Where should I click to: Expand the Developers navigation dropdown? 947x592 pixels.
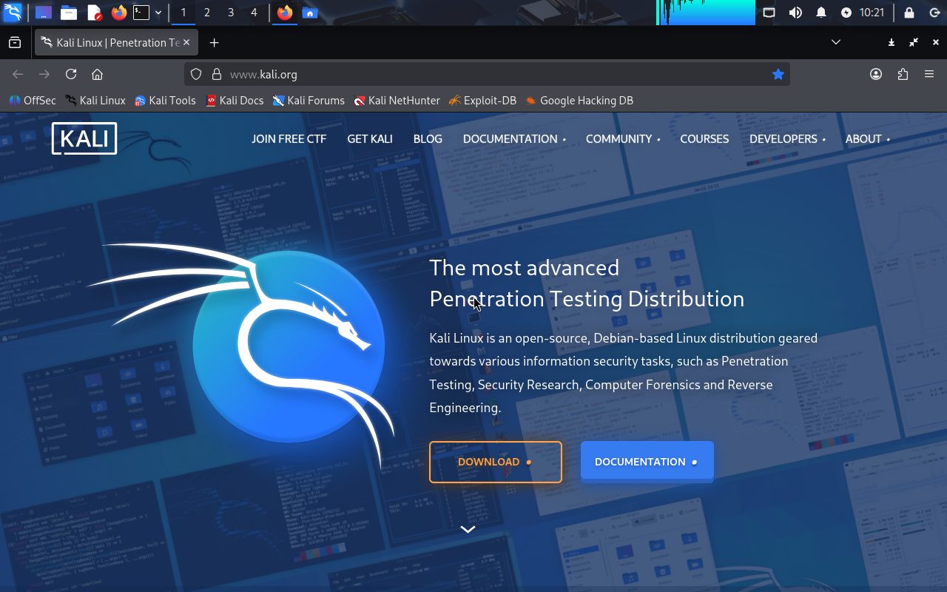pos(786,139)
